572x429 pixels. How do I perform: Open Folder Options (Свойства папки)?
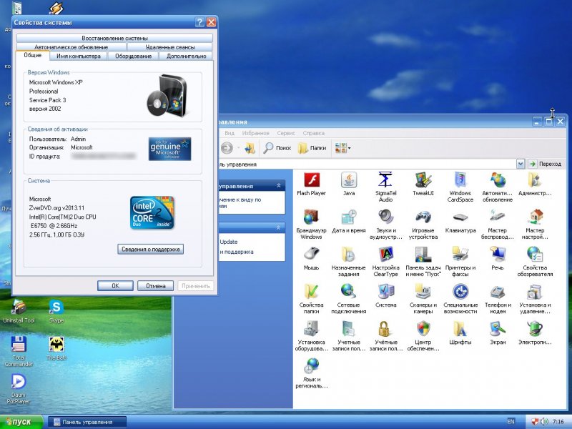point(311,298)
